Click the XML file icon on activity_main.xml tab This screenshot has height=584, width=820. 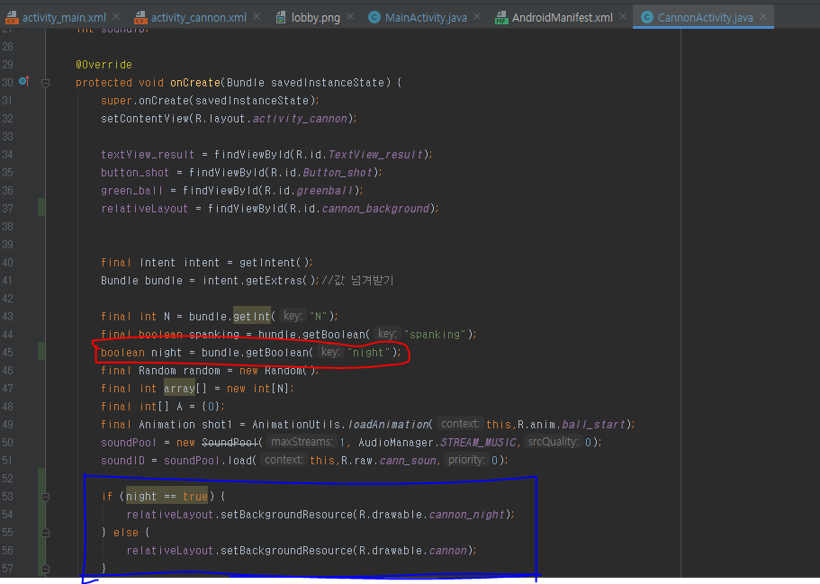12,18
